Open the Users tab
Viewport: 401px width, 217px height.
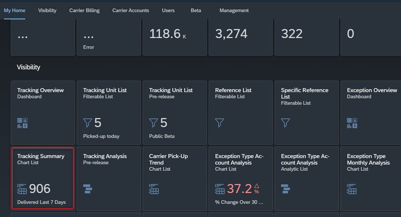click(x=168, y=10)
